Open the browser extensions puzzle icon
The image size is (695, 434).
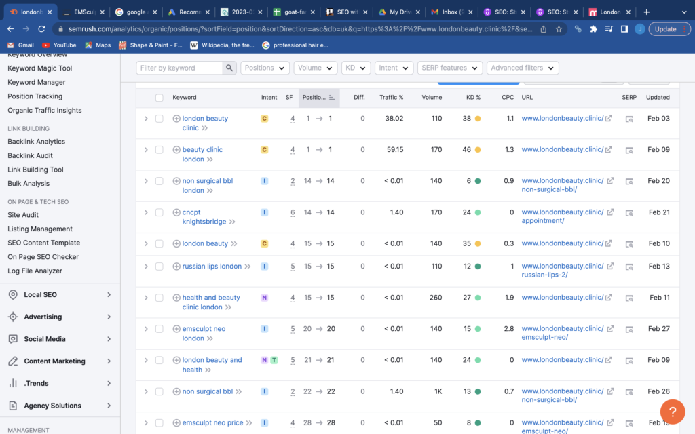[593, 28]
